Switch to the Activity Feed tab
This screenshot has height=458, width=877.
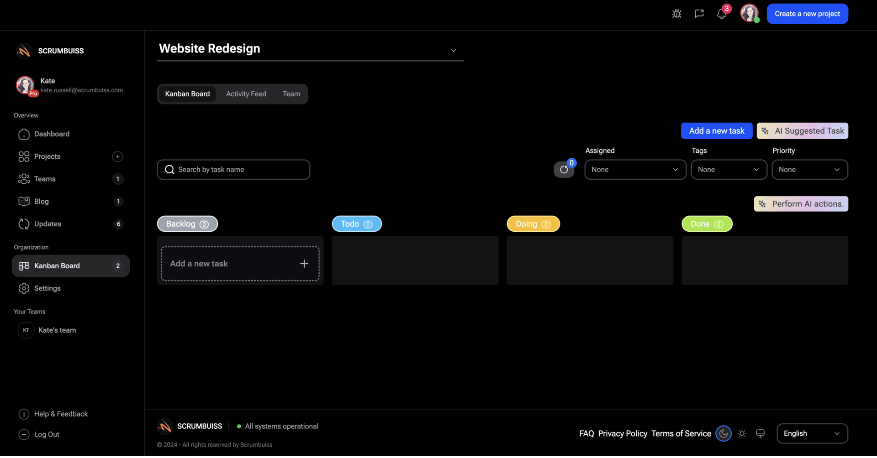tap(246, 94)
